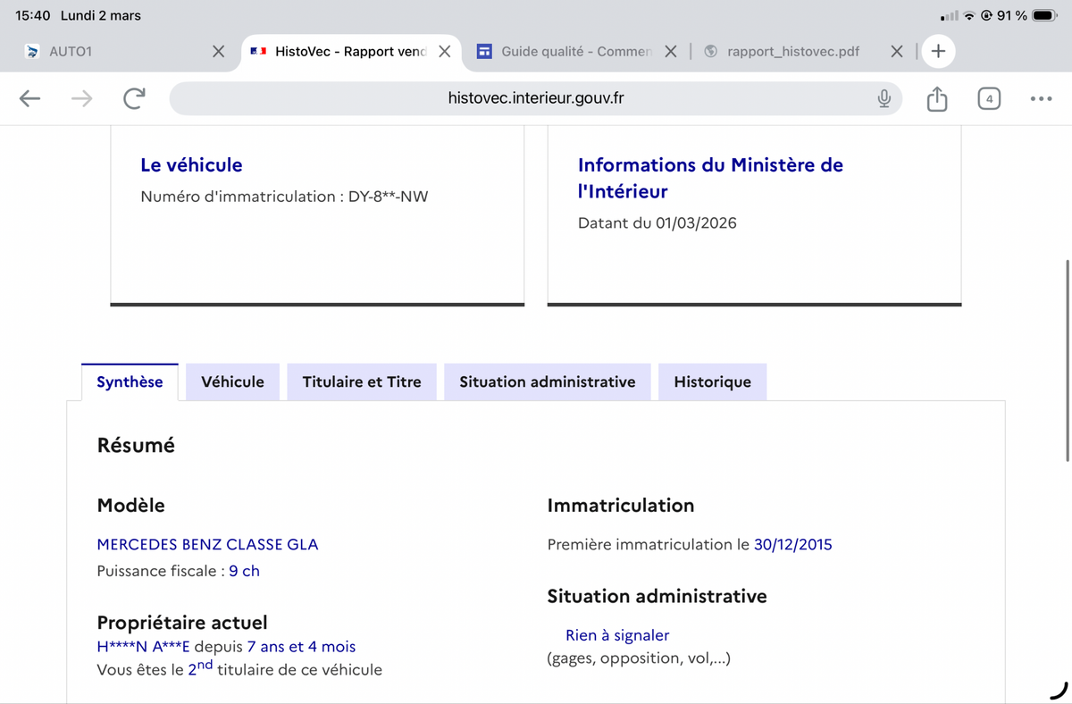Click the date 30/12/2015
Viewport: 1072px width, 704px height.
[x=793, y=544]
